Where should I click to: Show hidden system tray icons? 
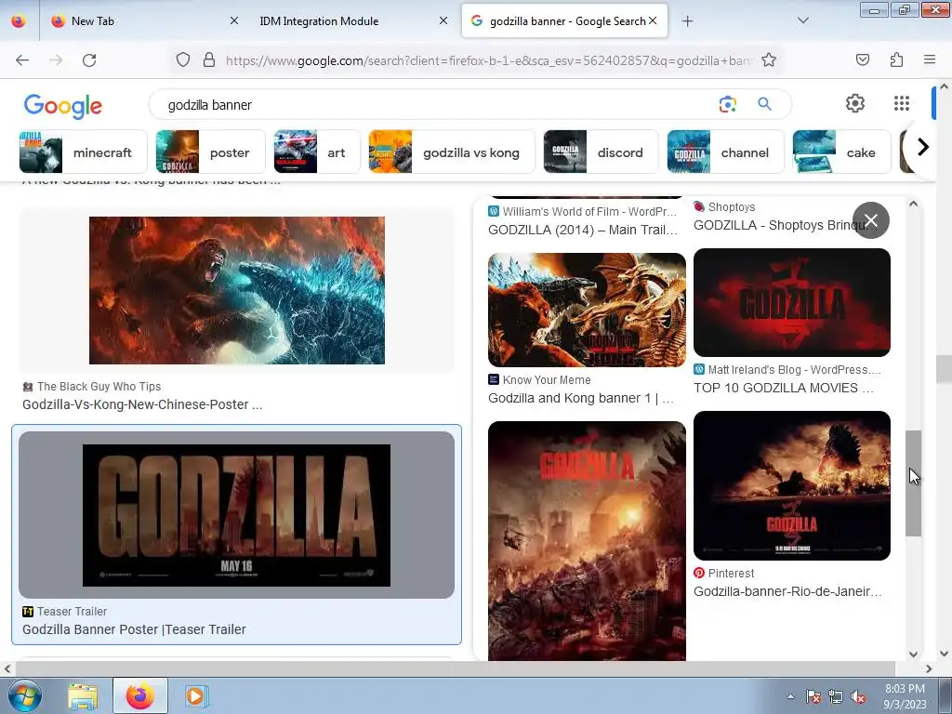(x=790, y=696)
